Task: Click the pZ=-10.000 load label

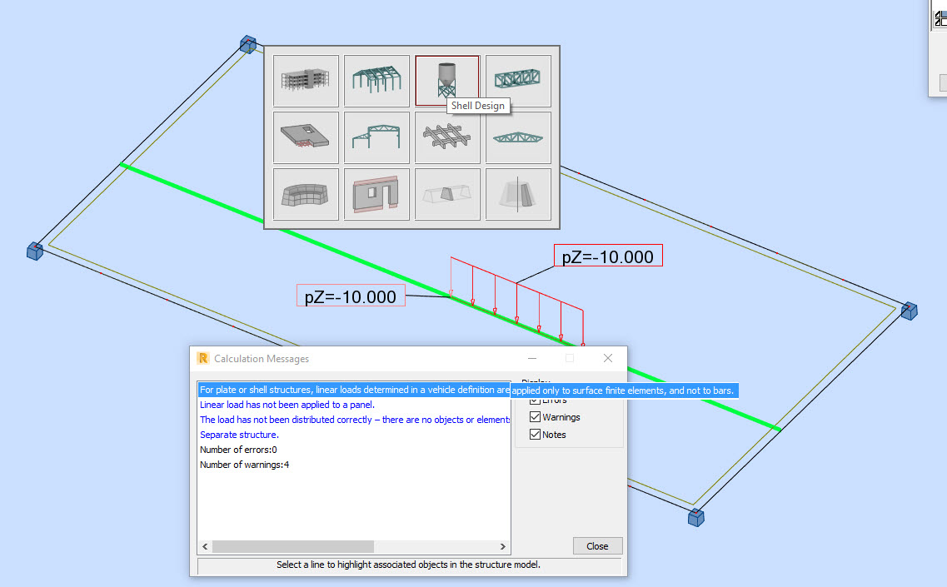Action: coord(607,256)
